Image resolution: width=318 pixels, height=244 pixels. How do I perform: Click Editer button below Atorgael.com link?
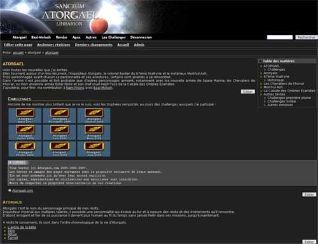coord(309,194)
